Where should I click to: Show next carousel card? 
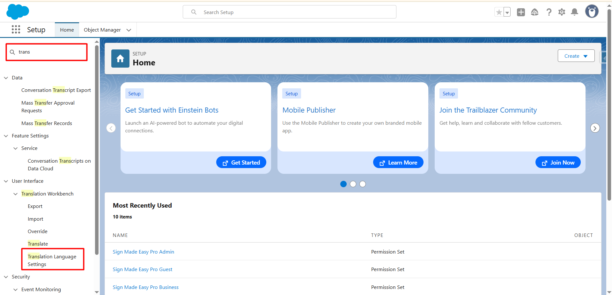tap(595, 128)
